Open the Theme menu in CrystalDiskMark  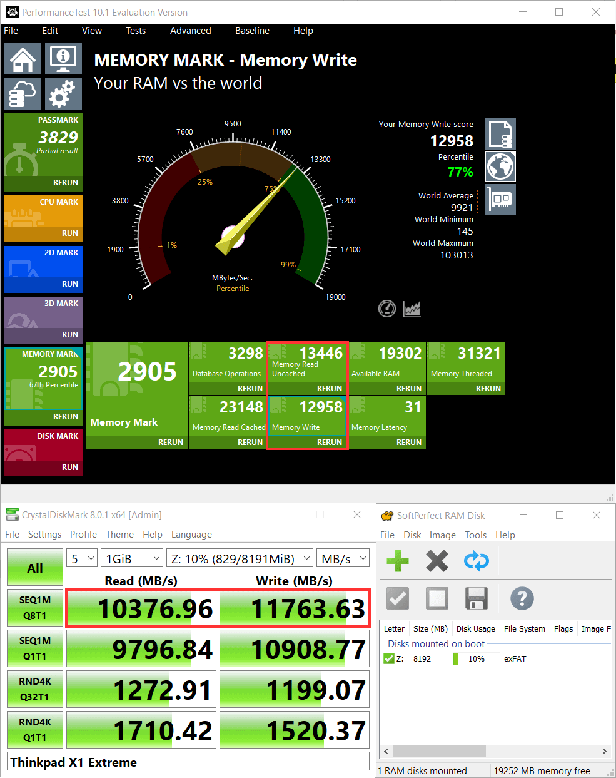[x=119, y=535]
